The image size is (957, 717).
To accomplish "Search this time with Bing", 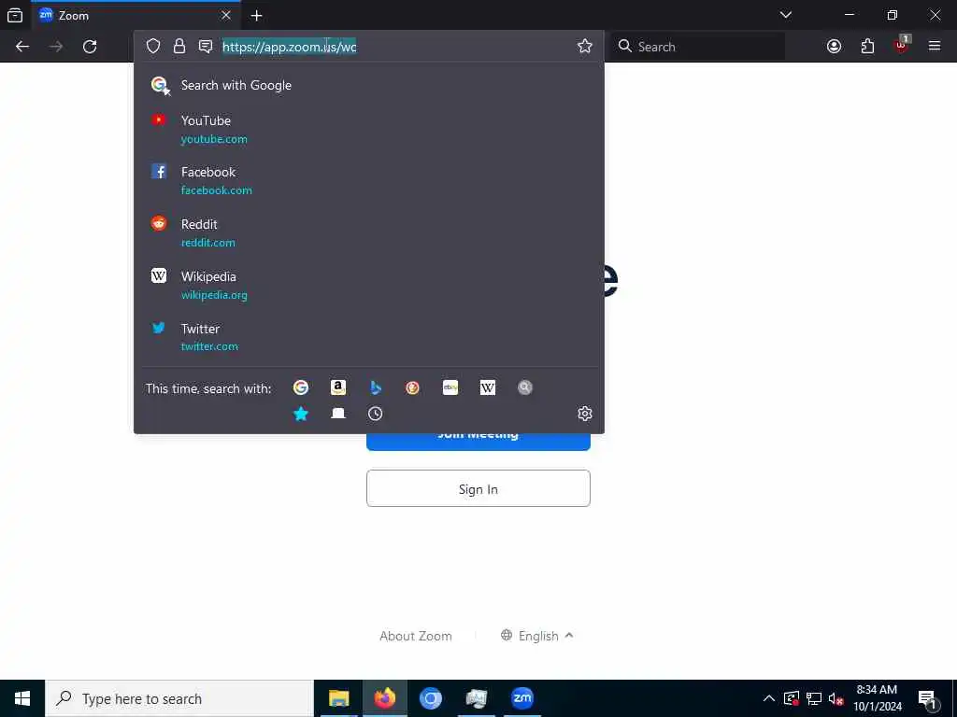I will click(x=376, y=387).
